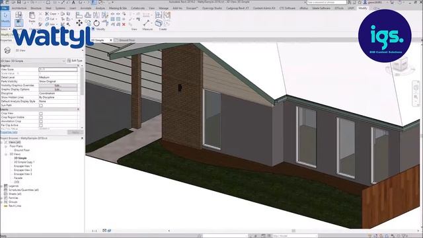Click the 3D View type house icon
423x238 pixels.
[x=7, y=50]
